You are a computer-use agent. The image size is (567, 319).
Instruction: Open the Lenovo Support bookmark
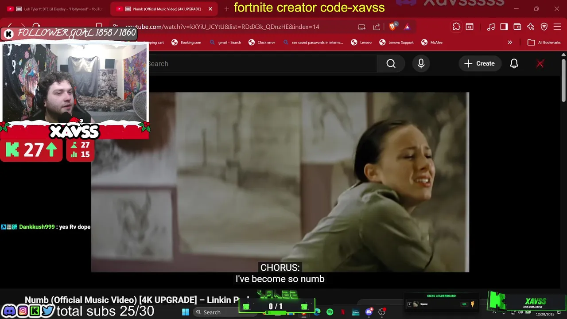(x=396, y=43)
